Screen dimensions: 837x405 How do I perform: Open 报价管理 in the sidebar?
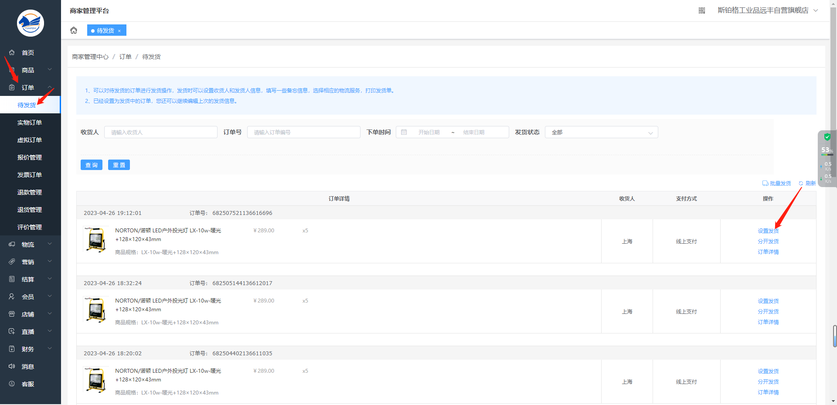(x=30, y=157)
